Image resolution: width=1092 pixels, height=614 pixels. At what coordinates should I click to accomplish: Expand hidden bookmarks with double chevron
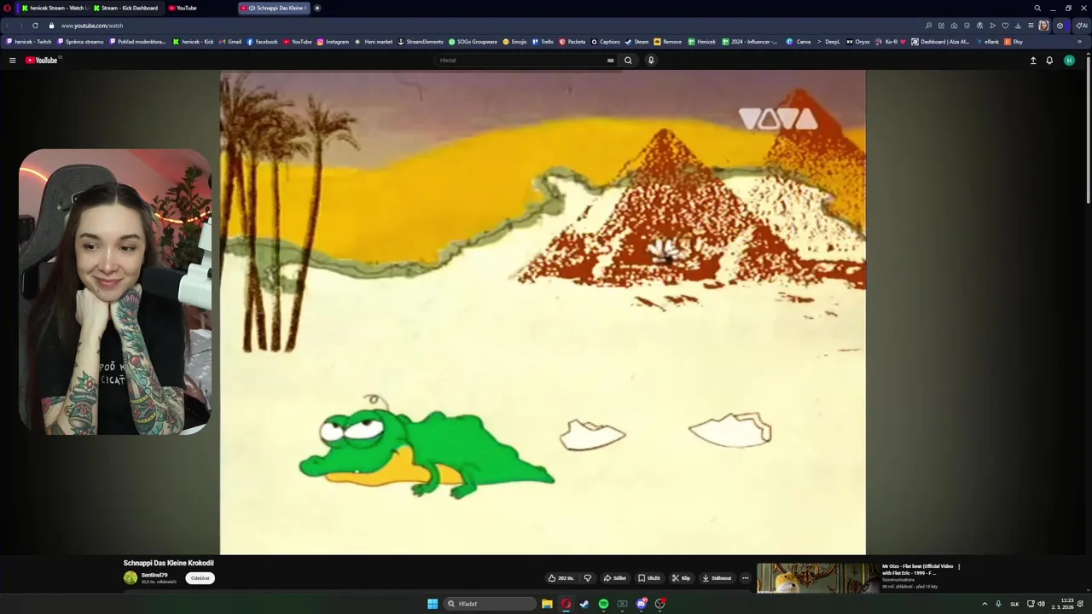tap(1079, 42)
